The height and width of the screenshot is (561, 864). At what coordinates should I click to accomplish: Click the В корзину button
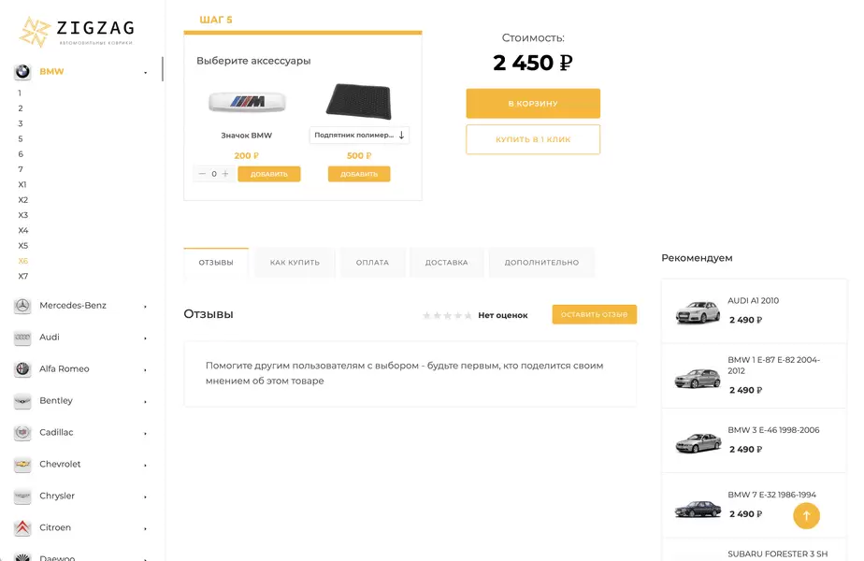click(x=533, y=104)
